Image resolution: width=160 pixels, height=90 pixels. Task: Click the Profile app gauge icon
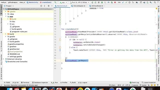click(x=108, y=2)
